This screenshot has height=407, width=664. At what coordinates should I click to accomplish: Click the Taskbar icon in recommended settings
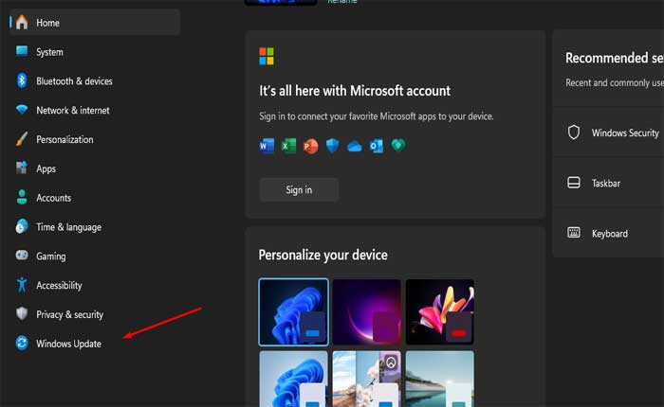click(x=573, y=183)
